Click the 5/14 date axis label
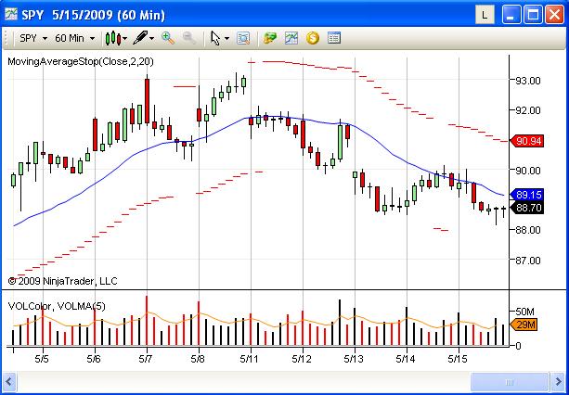This screenshot has width=569, height=395. coord(405,359)
